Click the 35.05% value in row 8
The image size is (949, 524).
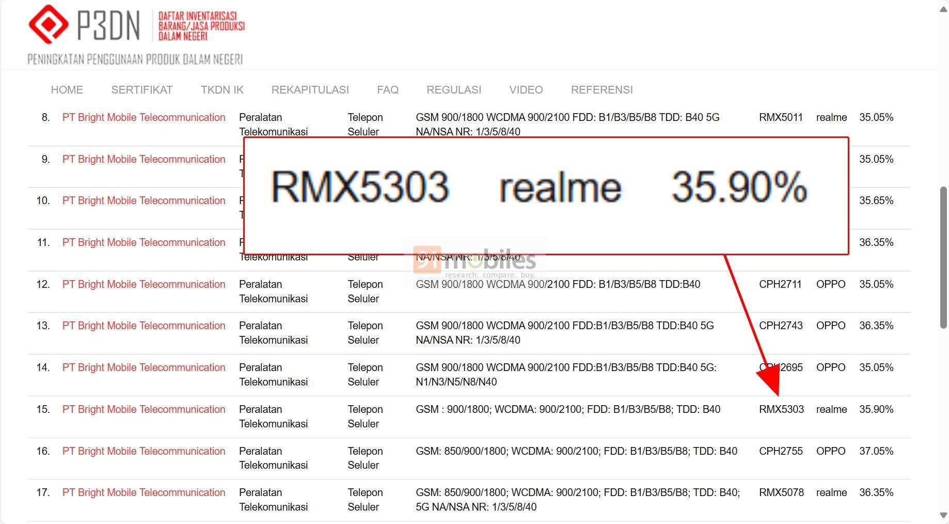[876, 117]
